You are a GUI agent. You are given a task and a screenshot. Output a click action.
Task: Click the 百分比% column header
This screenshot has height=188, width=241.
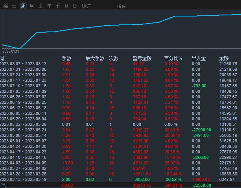pyautogui.click(x=173, y=58)
